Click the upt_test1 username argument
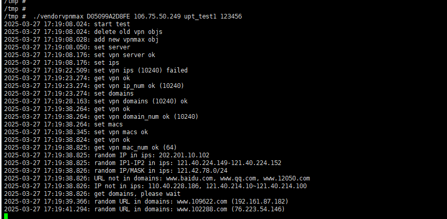Image resolution: width=447 pixels, height=219 pixels. tap(201, 16)
